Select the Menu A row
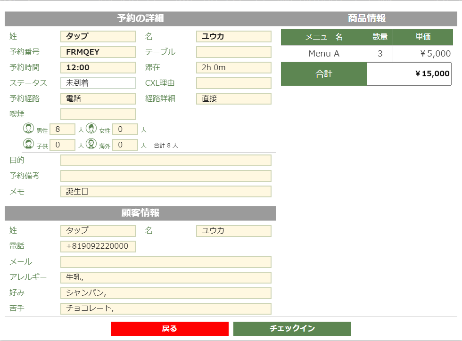The image size is (462, 341). [324, 54]
